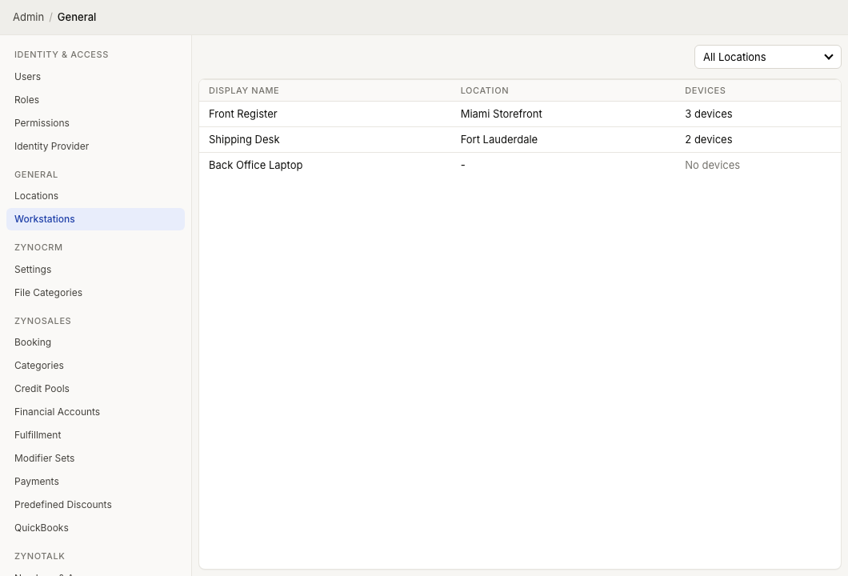Click the Admin breadcrumb link
Screen dimensions: 848x576
click(28, 17)
